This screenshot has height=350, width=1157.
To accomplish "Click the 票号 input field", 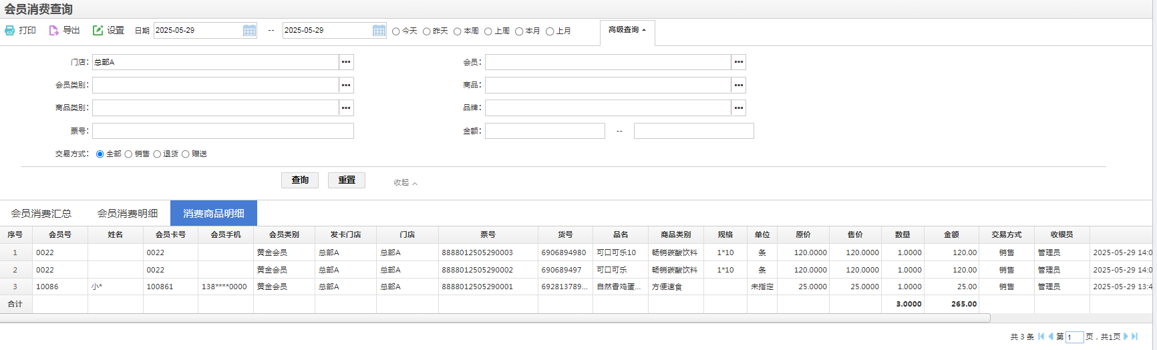I will tap(223, 131).
